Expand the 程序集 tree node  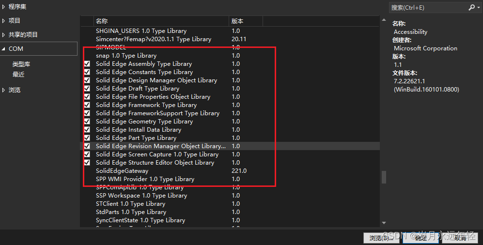pos(3,6)
